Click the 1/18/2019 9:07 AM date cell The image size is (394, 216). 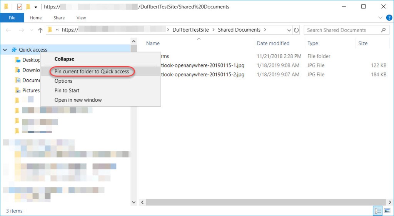click(x=278, y=74)
